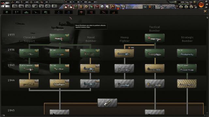
Task: Switch to the Air Doctrine research tab
Action: point(91,12)
